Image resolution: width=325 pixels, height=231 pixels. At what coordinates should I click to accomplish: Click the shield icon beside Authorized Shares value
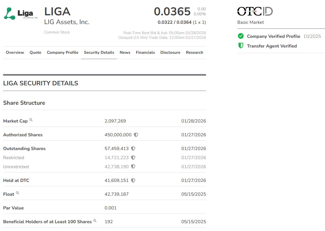click(x=136, y=135)
